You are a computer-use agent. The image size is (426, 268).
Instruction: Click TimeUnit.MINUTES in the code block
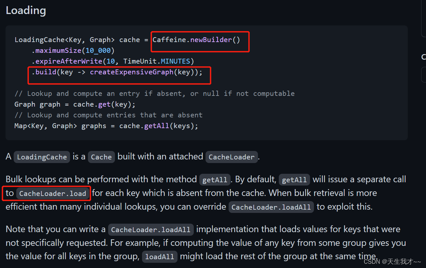tap(157, 61)
